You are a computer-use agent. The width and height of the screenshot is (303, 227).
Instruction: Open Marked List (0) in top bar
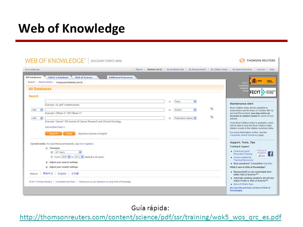[x=155, y=69]
